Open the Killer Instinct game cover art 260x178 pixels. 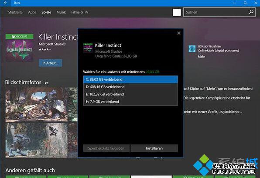(20, 51)
